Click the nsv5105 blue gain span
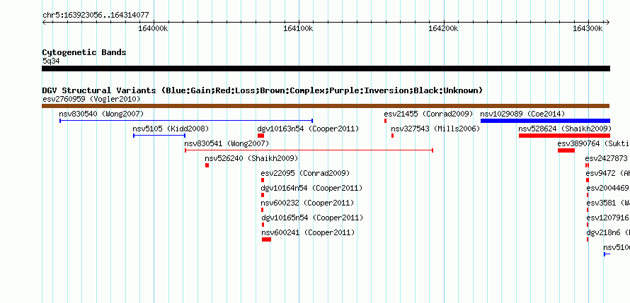Image resolution: width=630 pixels, height=303 pixels. (159, 136)
